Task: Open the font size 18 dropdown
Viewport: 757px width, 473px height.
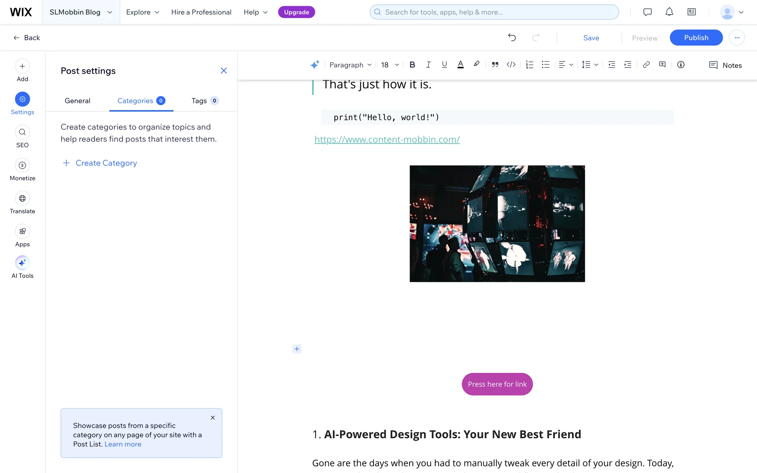Action: click(390, 65)
